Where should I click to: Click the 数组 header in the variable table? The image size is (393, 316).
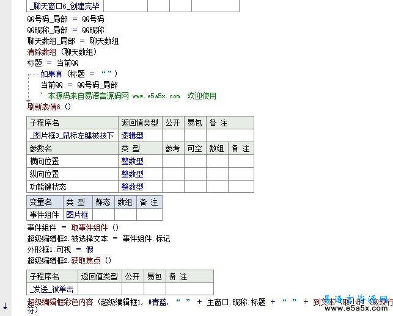pos(125,202)
